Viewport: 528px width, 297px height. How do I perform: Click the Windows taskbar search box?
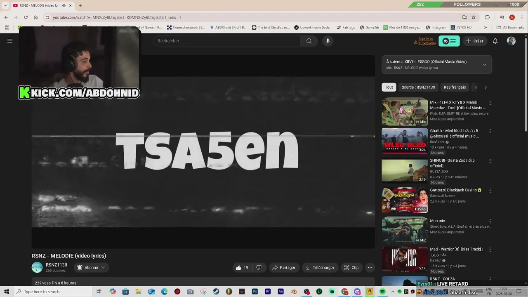[53, 292]
